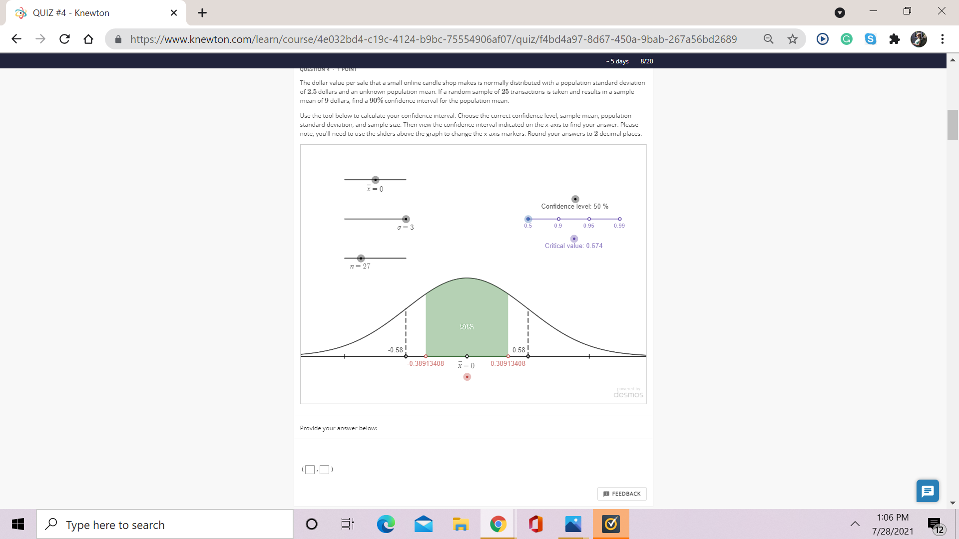Image resolution: width=959 pixels, height=539 pixels.
Task: Open the Skype extension
Action: (x=871, y=39)
